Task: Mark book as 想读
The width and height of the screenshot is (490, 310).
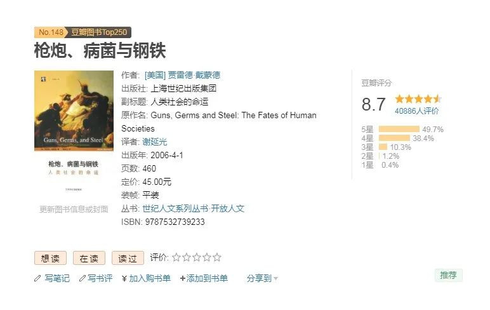Action: [x=50, y=258]
